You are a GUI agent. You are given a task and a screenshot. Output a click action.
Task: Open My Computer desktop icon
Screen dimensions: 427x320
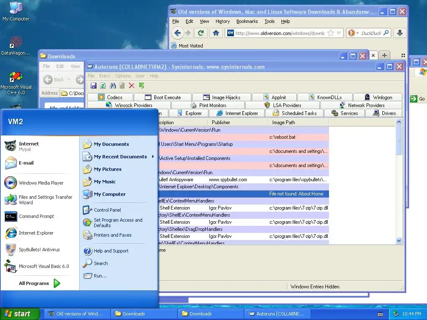pos(16,11)
